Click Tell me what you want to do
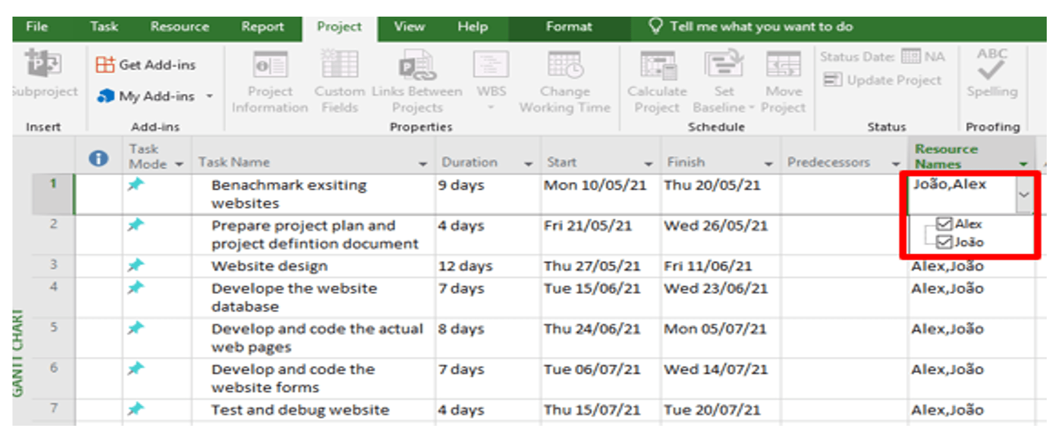 tap(761, 27)
